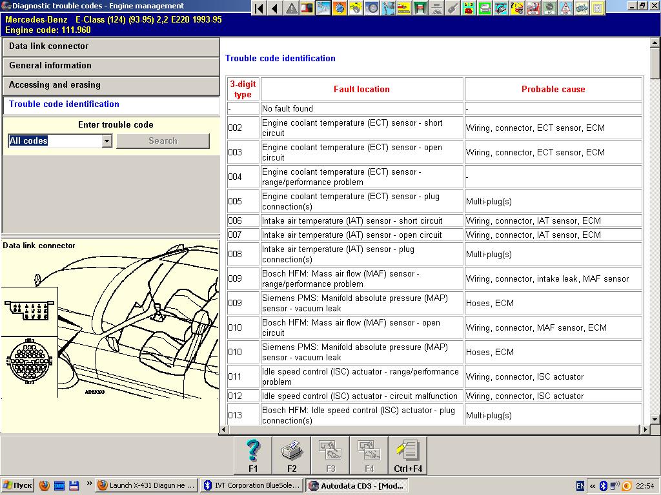The height and width of the screenshot is (495, 661).
Task: Open Accessing and erasing section
Action: (111, 85)
